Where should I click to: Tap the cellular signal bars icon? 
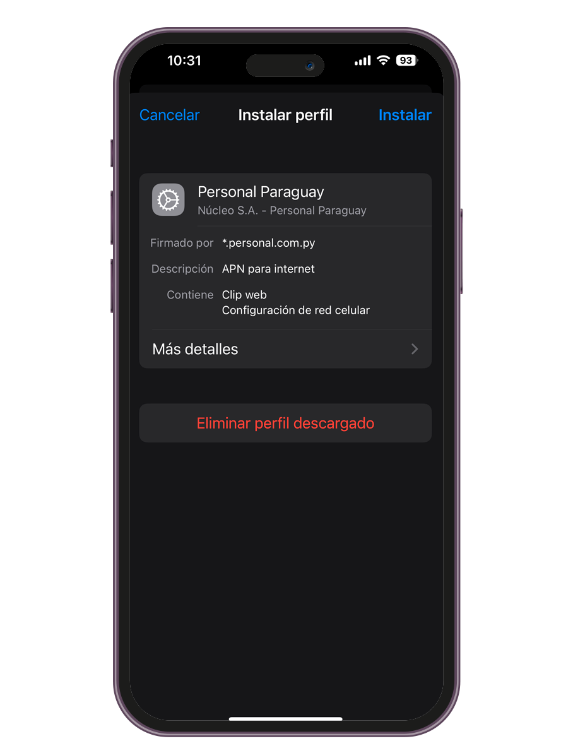(x=363, y=61)
